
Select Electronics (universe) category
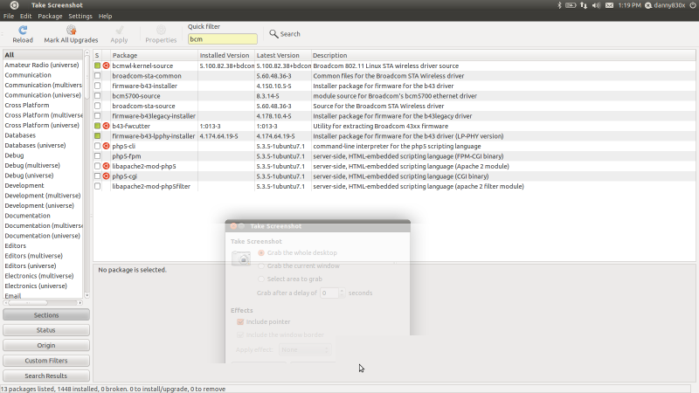(x=43, y=286)
